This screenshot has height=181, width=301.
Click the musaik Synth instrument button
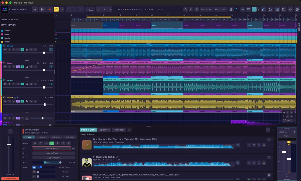point(52,148)
